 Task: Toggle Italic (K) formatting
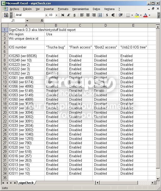68,15
